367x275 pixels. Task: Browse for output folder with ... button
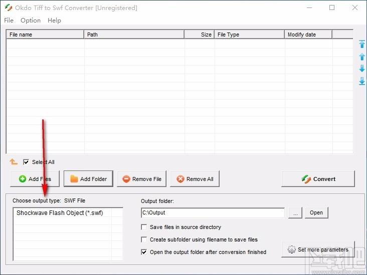tap(295, 212)
